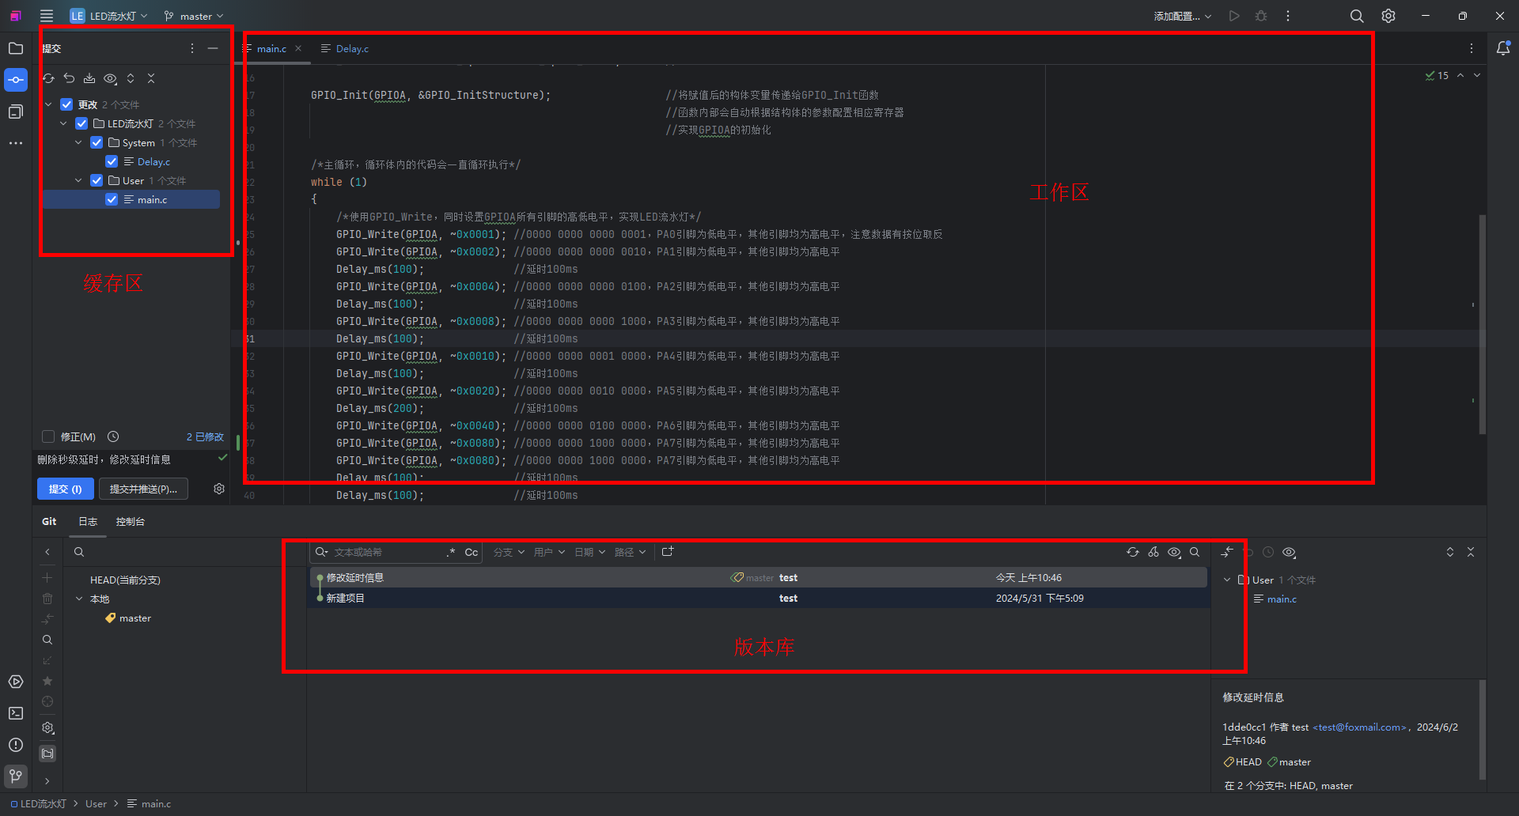
Task: Open commit message history clock icon
Action: tap(113, 436)
